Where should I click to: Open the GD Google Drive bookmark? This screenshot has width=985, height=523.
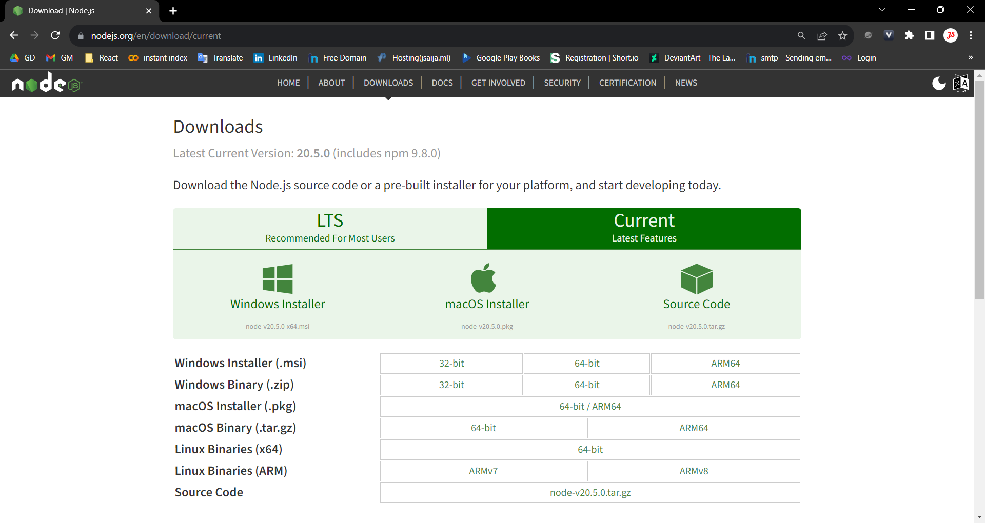click(x=23, y=58)
